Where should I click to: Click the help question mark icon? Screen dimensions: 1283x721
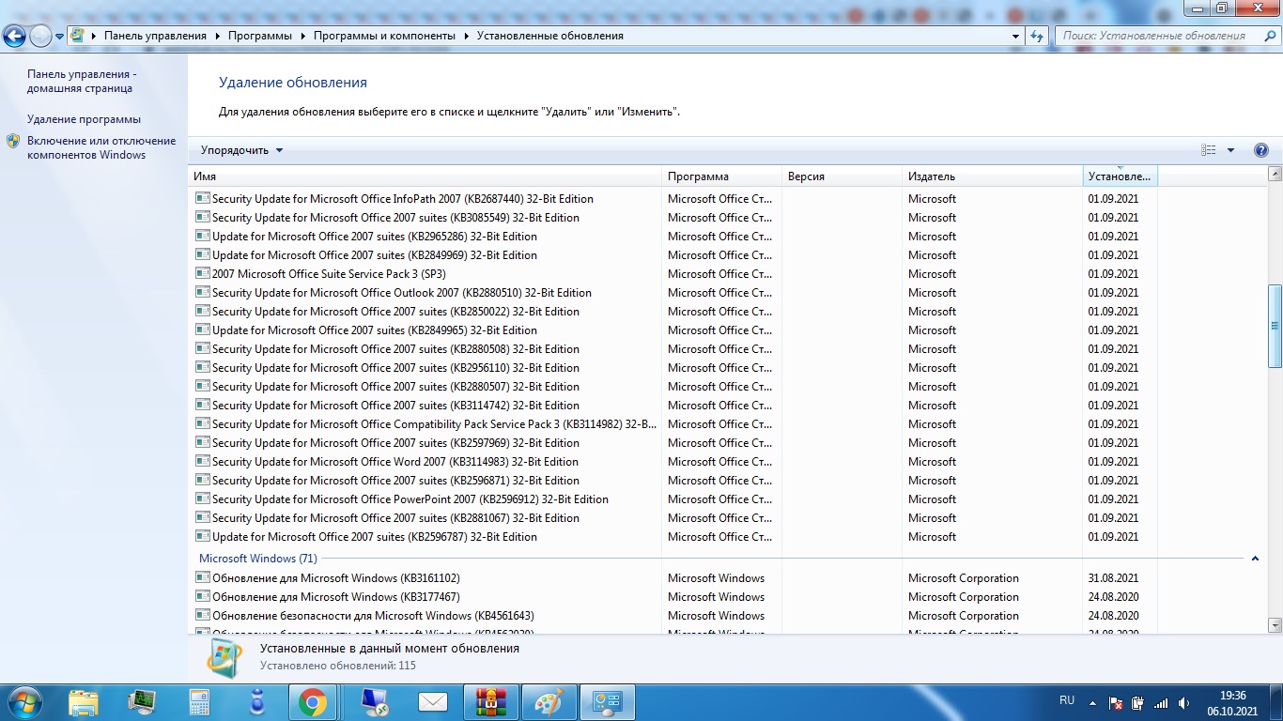tap(1260, 150)
